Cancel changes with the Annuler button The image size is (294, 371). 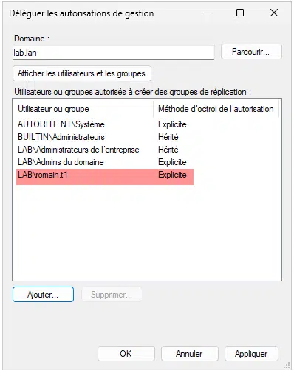click(x=190, y=354)
